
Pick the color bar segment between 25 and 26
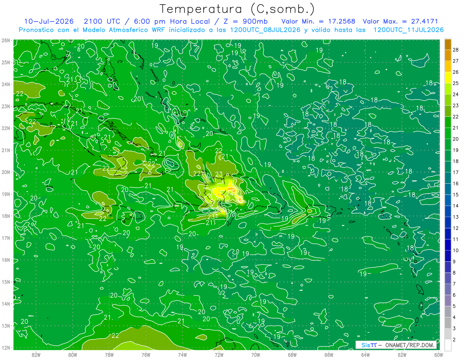pos(448,78)
